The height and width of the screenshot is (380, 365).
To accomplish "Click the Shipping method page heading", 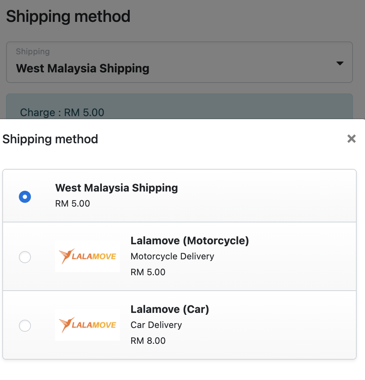I will coord(68,17).
